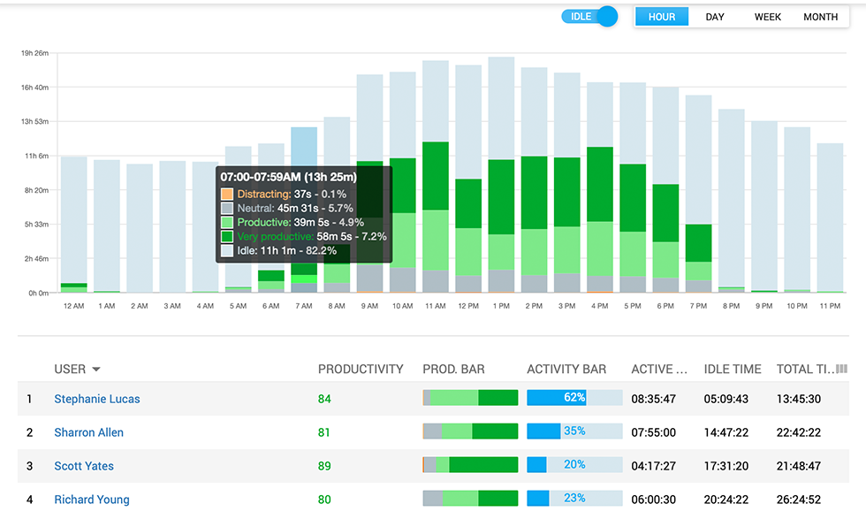Image resolution: width=866 pixels, height=519 pixels.
Task: Click PRODUCTIVITY column header
Action: 361,370
